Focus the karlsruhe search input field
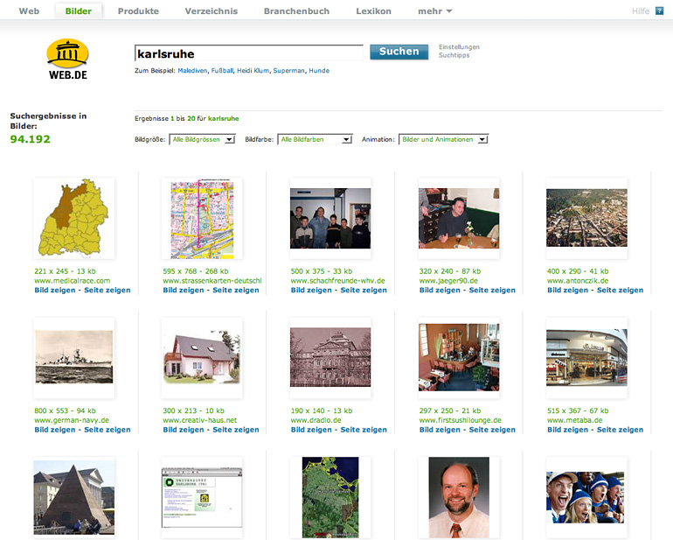 click(x=249, y=53)
